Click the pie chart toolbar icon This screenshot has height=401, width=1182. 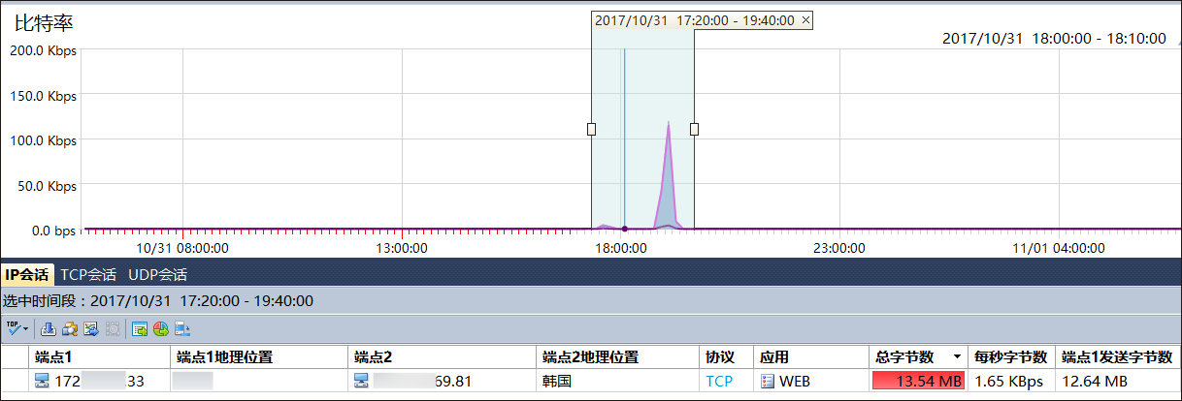coord(161,328)
